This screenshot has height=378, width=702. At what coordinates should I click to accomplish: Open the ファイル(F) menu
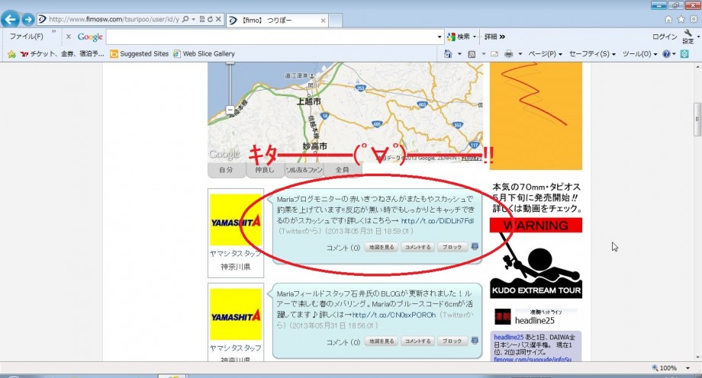click(27, 37)
